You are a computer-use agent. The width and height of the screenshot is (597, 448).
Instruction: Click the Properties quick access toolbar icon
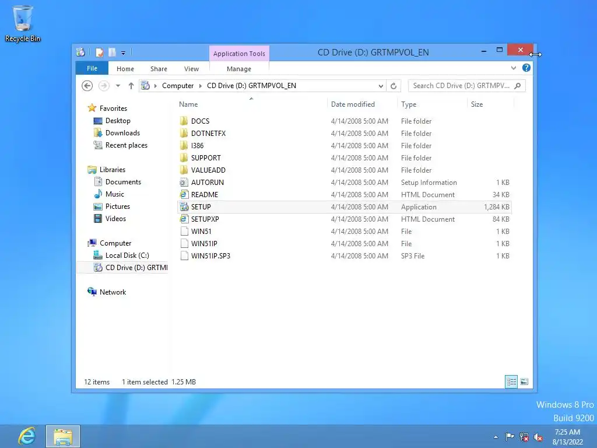pos(100,52)
